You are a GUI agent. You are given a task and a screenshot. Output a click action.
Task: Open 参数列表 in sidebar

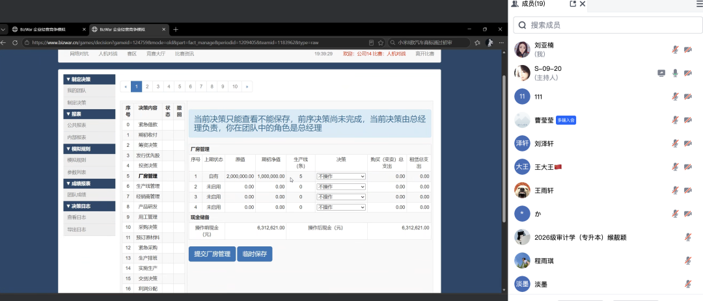coord(77,172)
